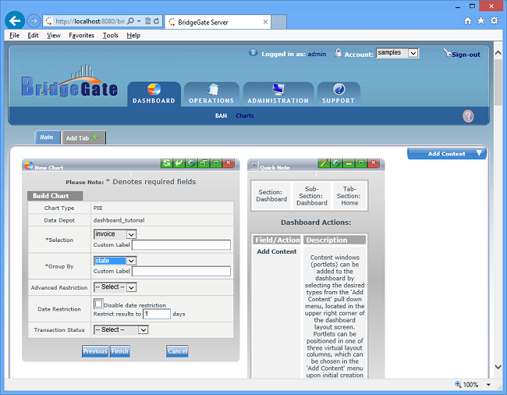
Task: Click the settings gear icon in New Chart header
Action: tap(190, 163)
